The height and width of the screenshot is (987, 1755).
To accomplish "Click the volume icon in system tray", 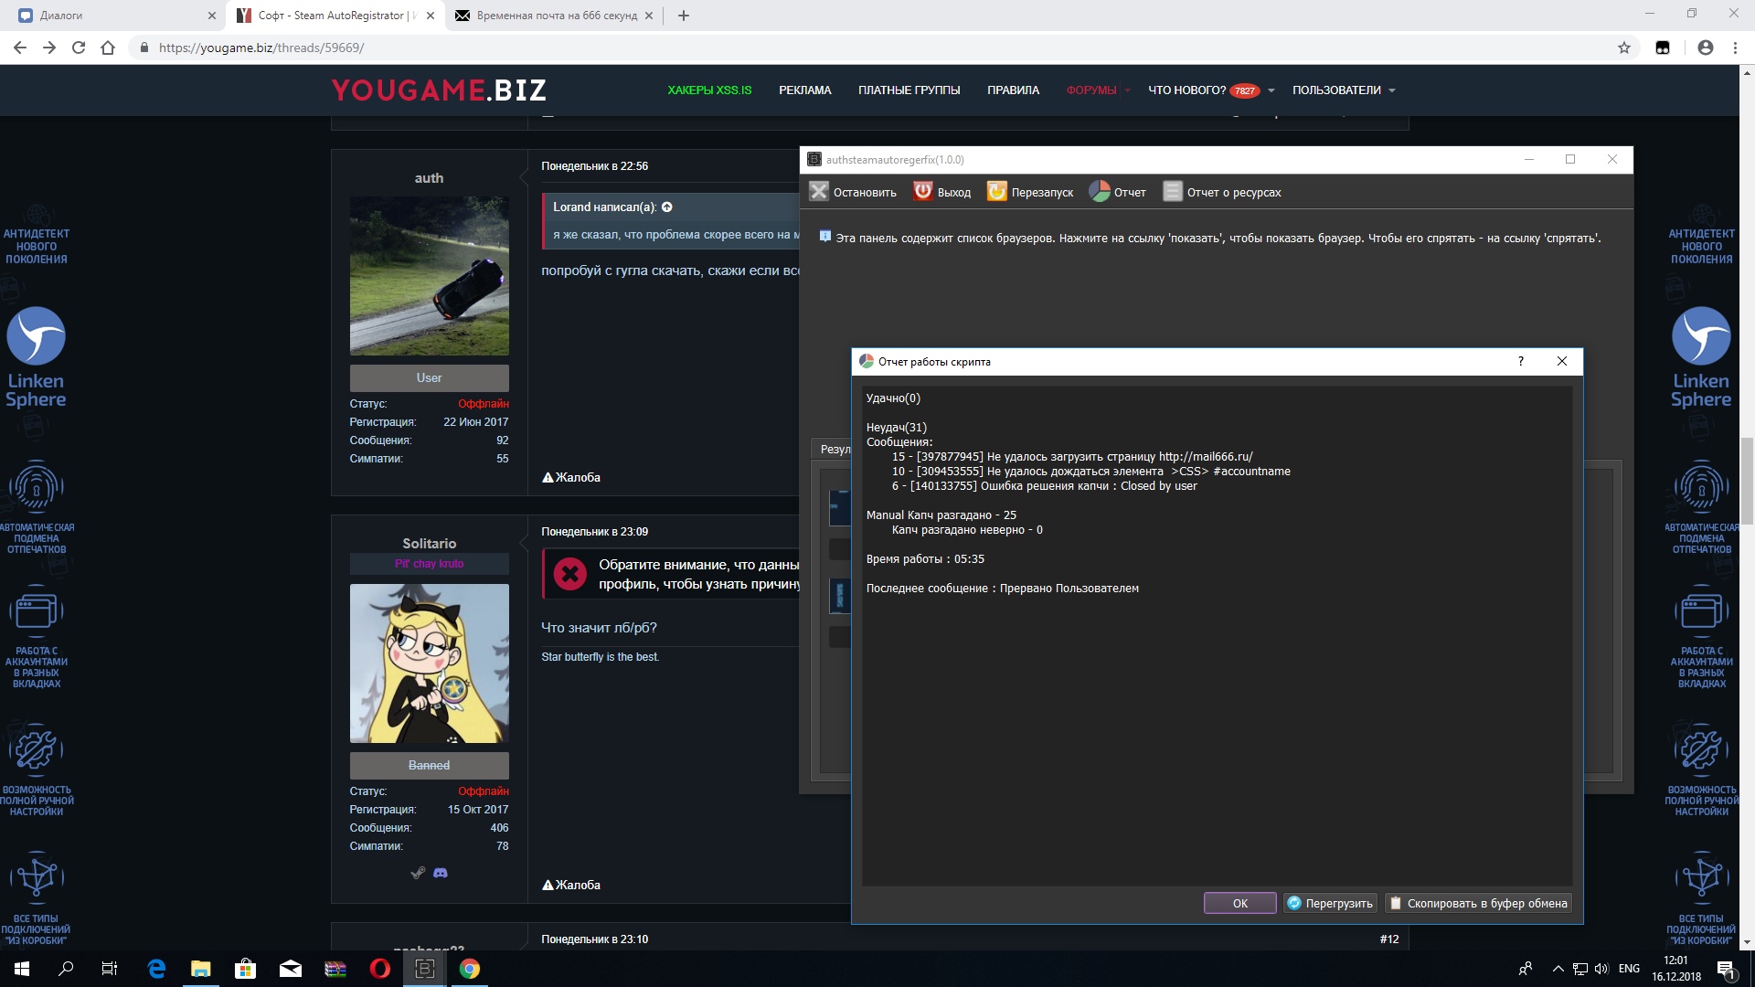I will point(1601,969).
